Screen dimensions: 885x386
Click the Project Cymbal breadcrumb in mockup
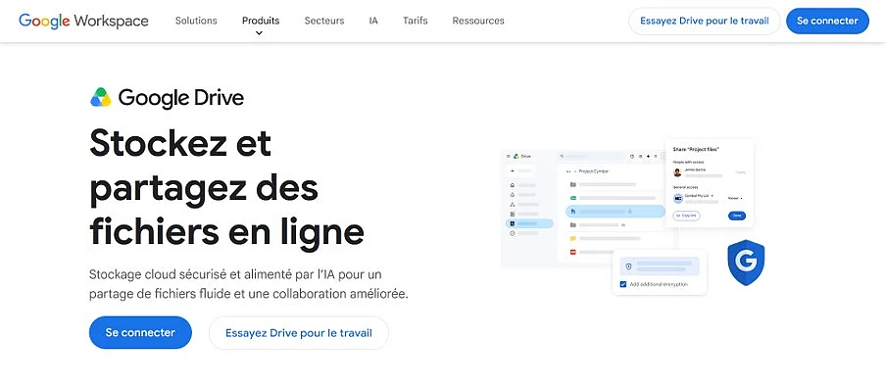tap(594, 170)
